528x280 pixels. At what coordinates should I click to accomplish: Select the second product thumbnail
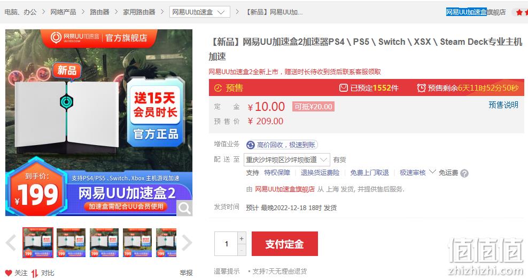click(x=71, y=243)
